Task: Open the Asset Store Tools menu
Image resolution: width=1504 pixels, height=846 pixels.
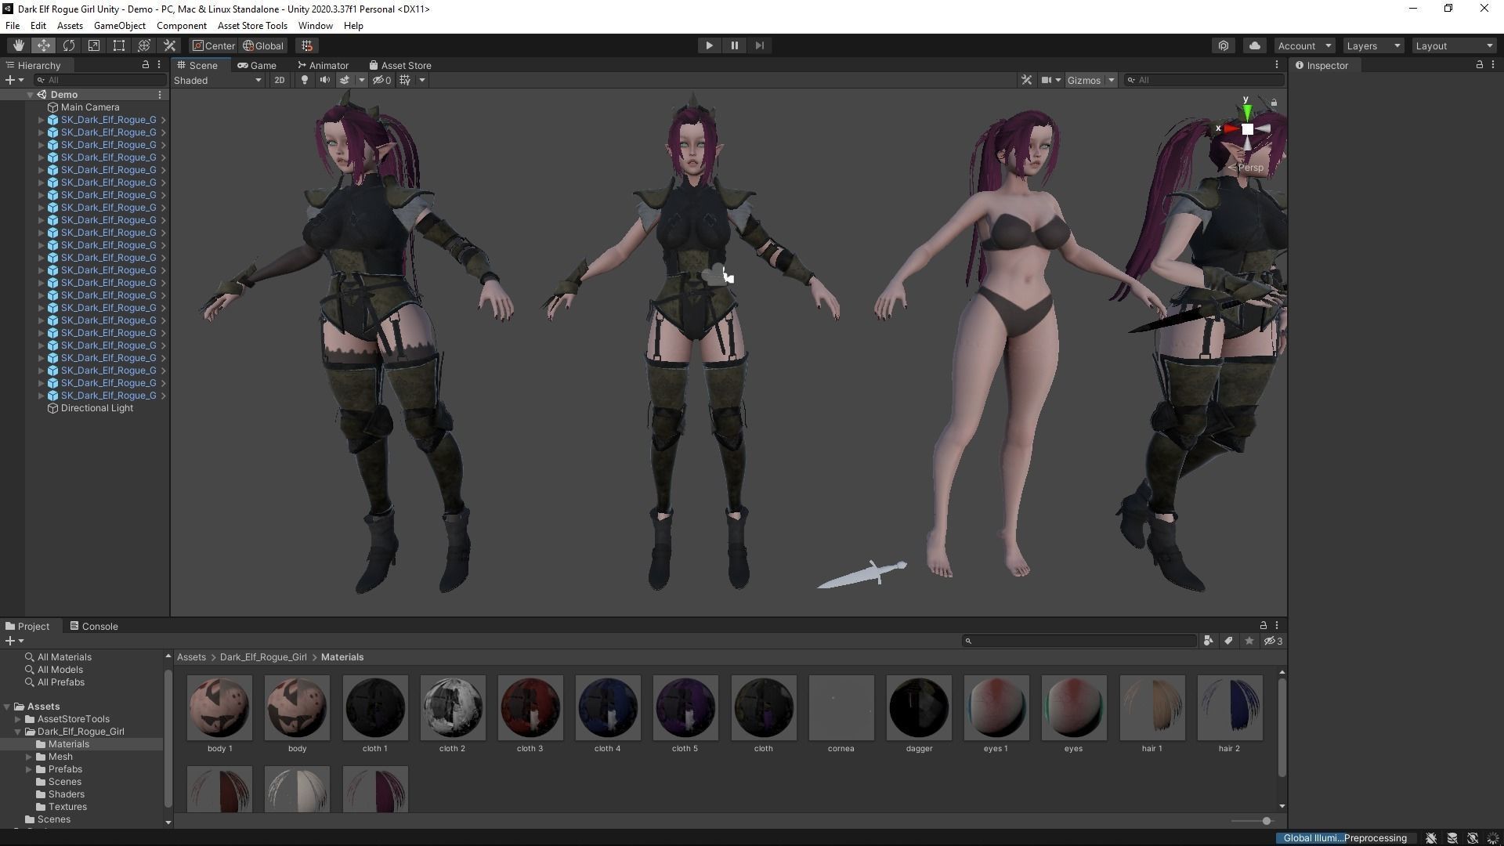Action: click(x=252, y=25)
